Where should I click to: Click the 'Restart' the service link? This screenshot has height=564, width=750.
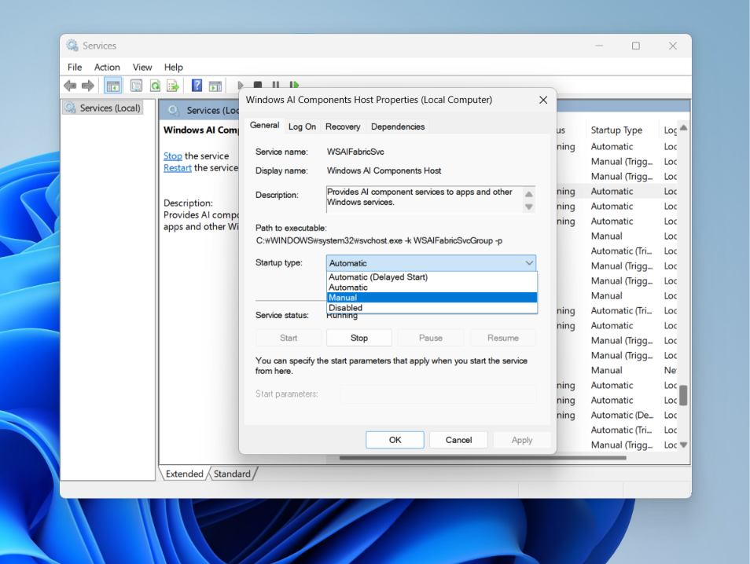coord(178,168)
